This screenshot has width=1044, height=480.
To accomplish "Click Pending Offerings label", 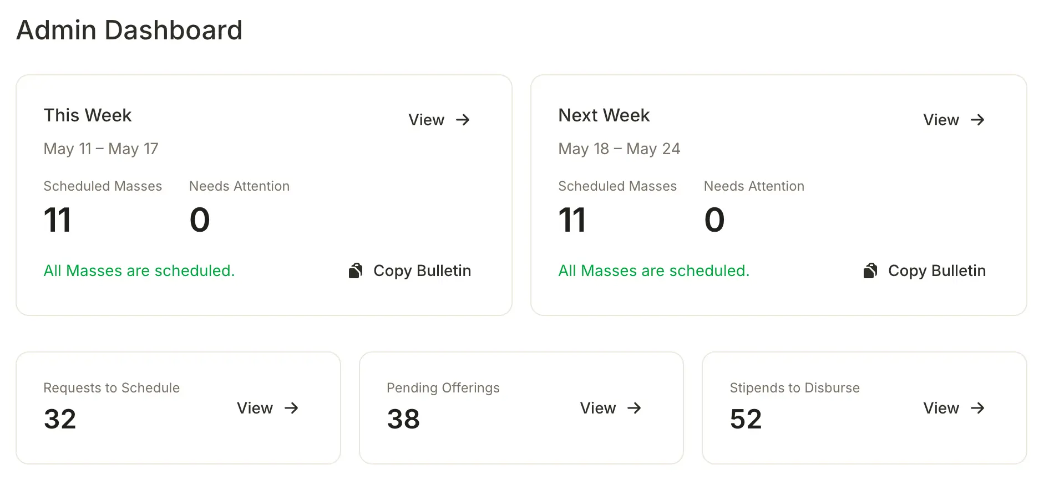I will click(443, 388).
